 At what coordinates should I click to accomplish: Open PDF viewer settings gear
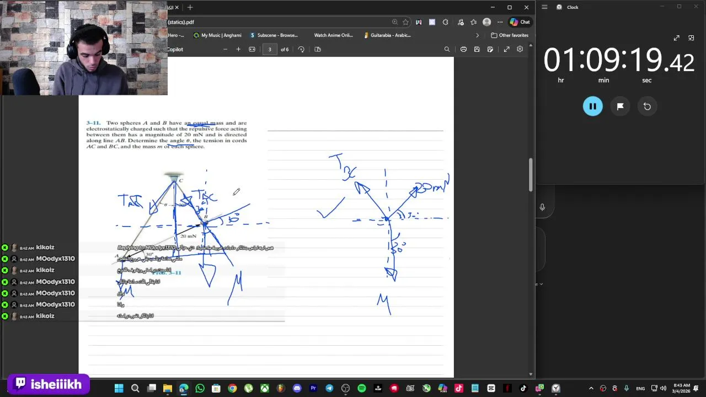520,49
